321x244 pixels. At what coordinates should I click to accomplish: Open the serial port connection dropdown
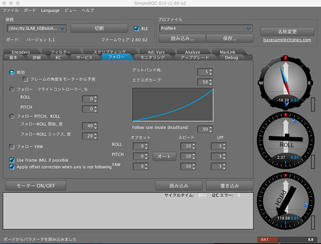point(37,28)
